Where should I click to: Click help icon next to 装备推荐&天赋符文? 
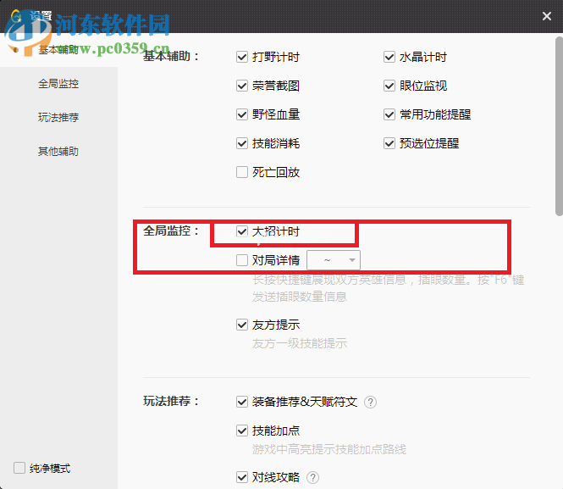[370, 403]
